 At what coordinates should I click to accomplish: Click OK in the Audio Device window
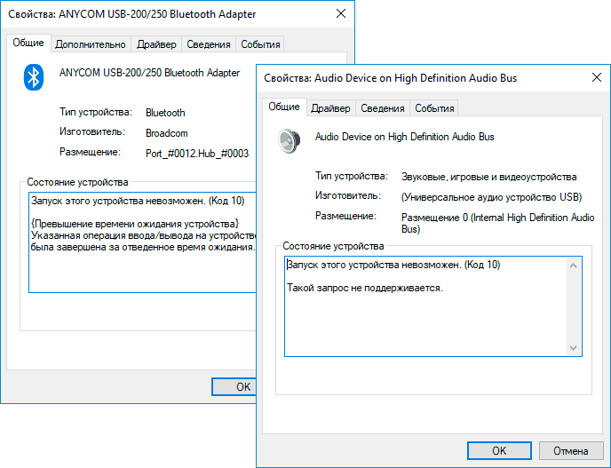499,451
